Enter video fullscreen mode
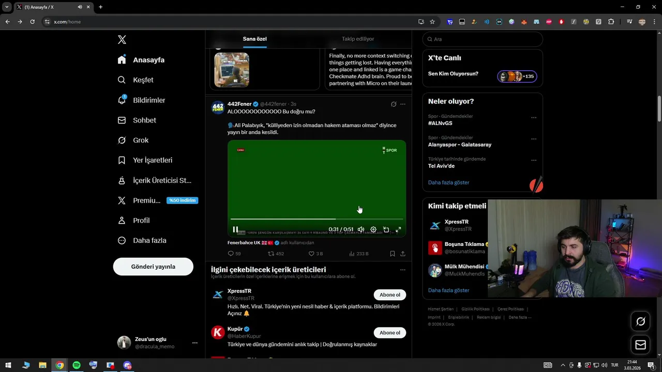The height and width of the screenshot is (372, 662). click(x=398, y=229)
